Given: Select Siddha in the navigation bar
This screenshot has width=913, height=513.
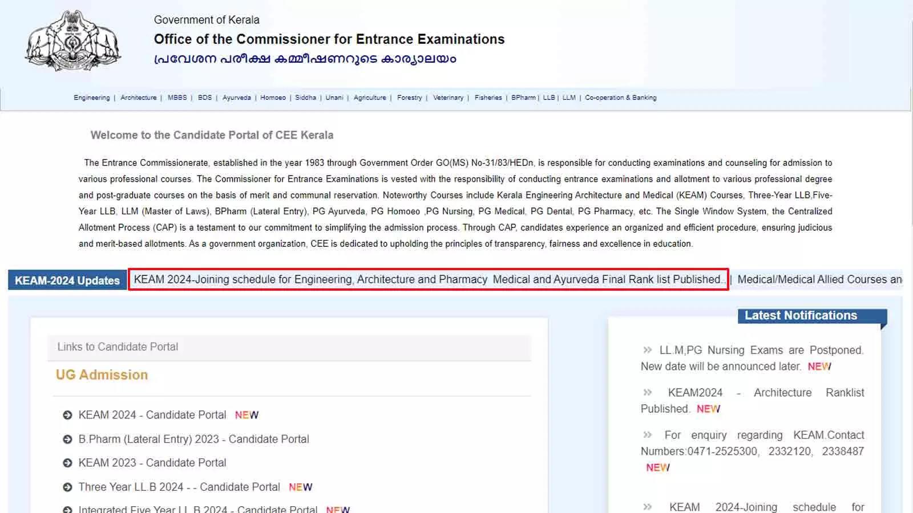Looking at the screenshot, I should click(305, 98).
